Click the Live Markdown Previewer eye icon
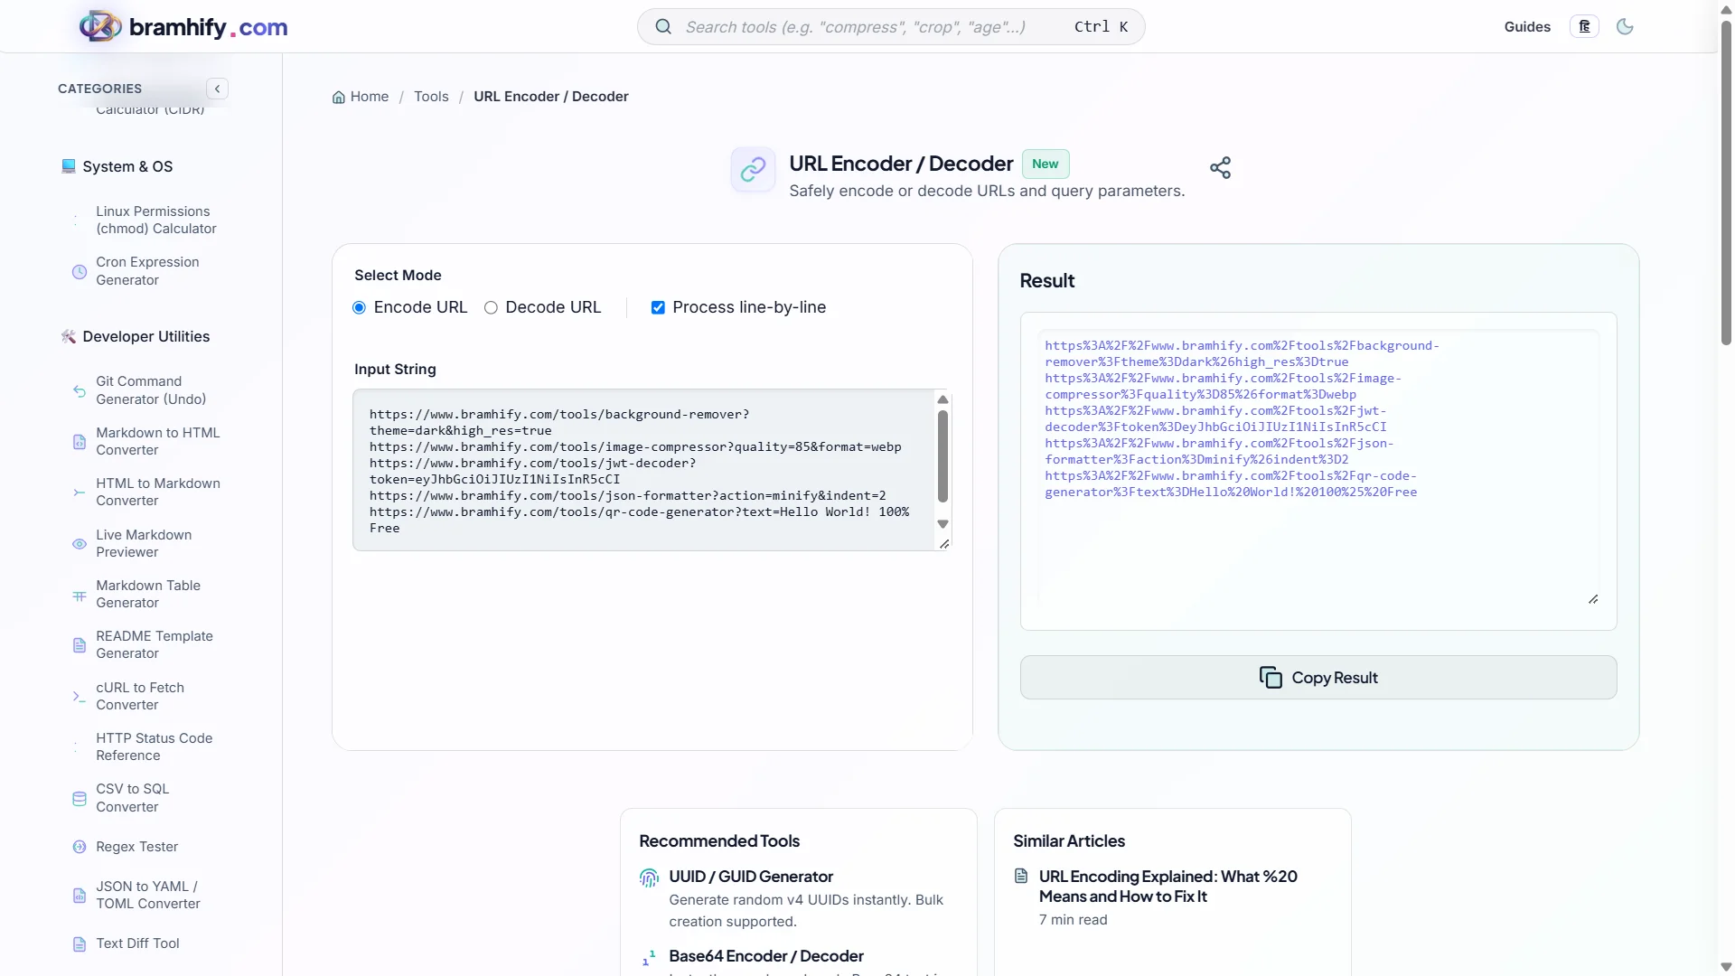The image size is (1735, 976). coord(80,544)
